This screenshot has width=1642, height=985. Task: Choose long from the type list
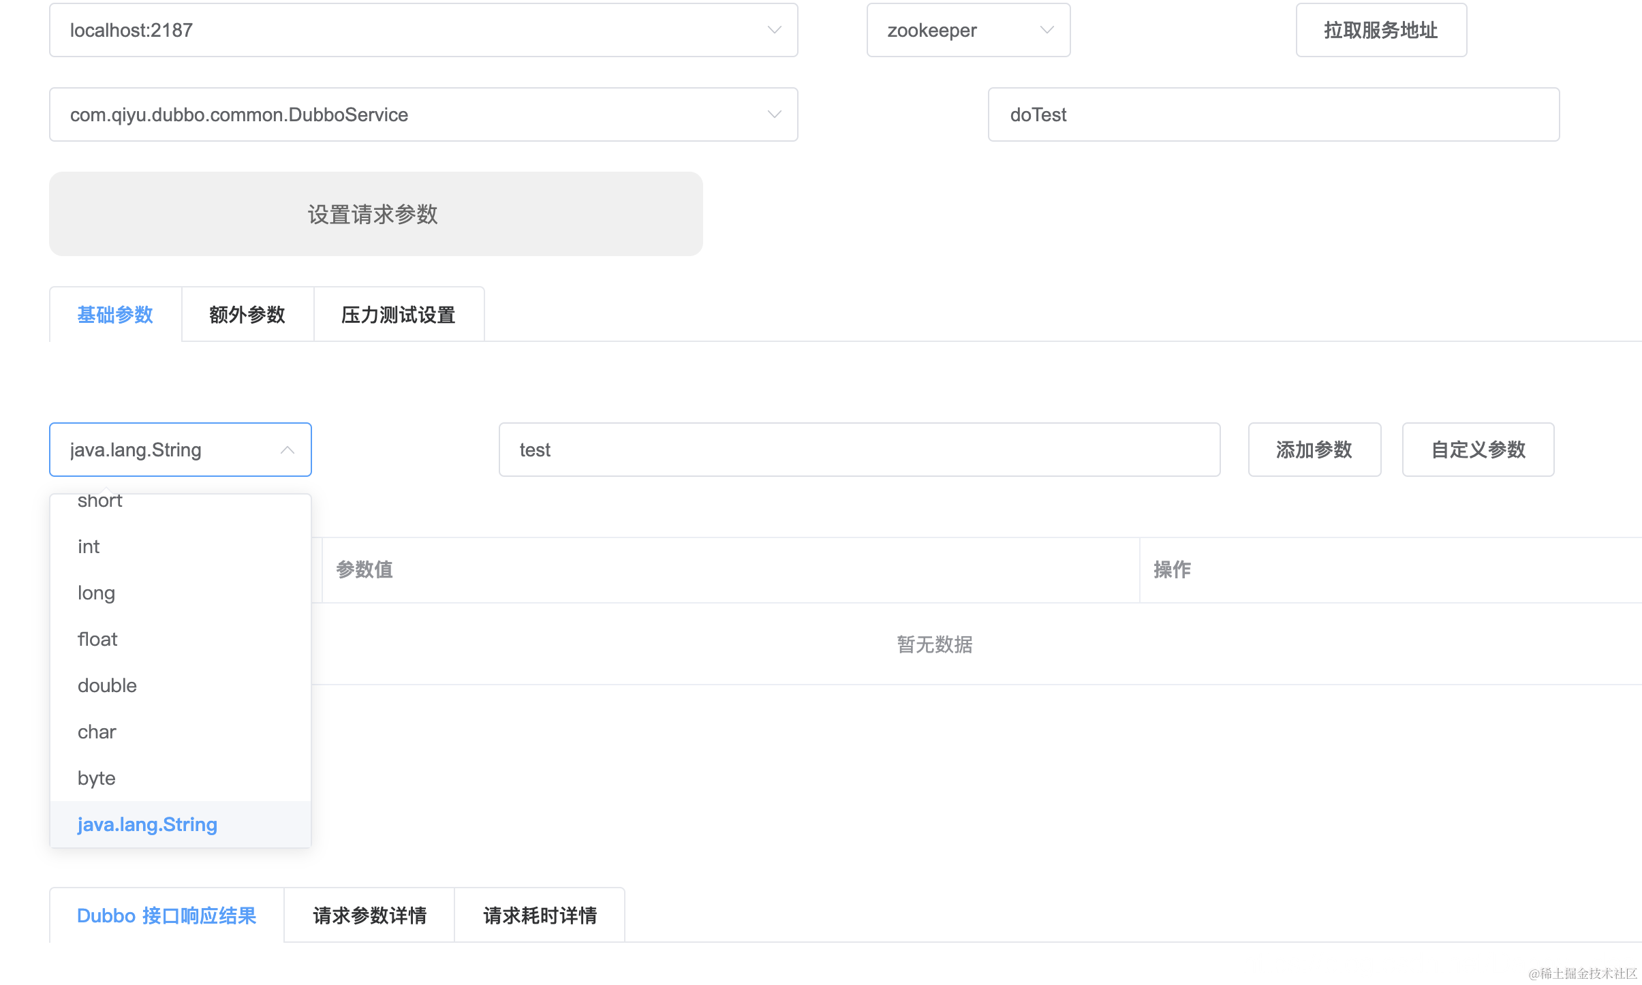click(x=96, y=593)
